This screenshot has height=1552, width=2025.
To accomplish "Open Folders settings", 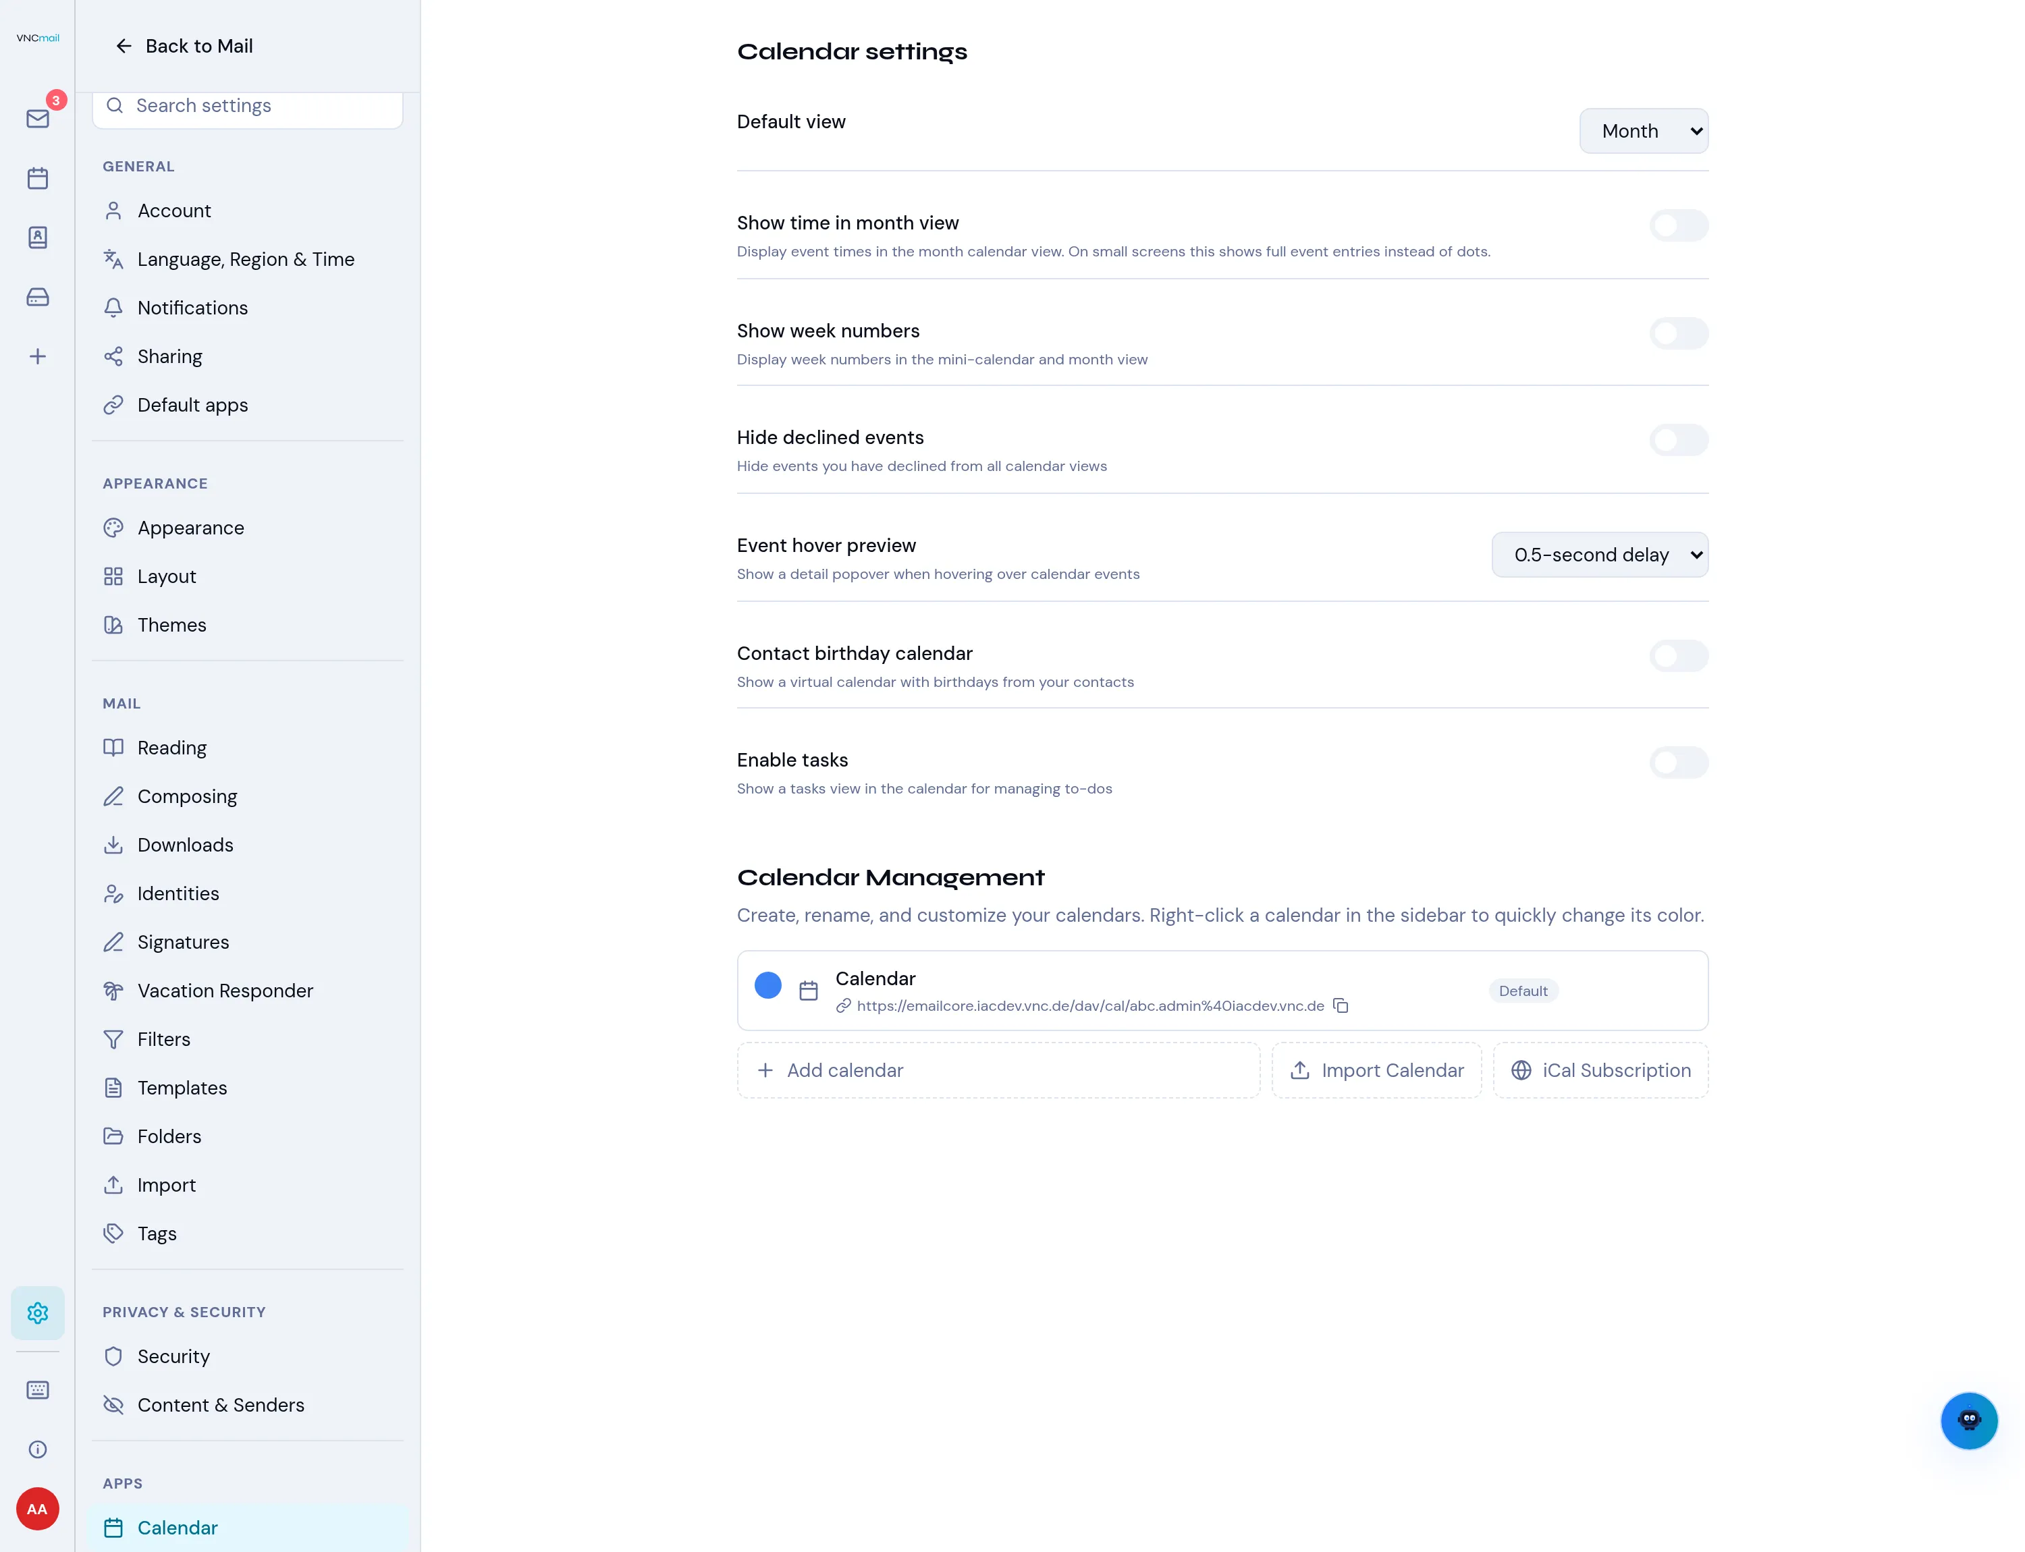I will click(248, 1136).
